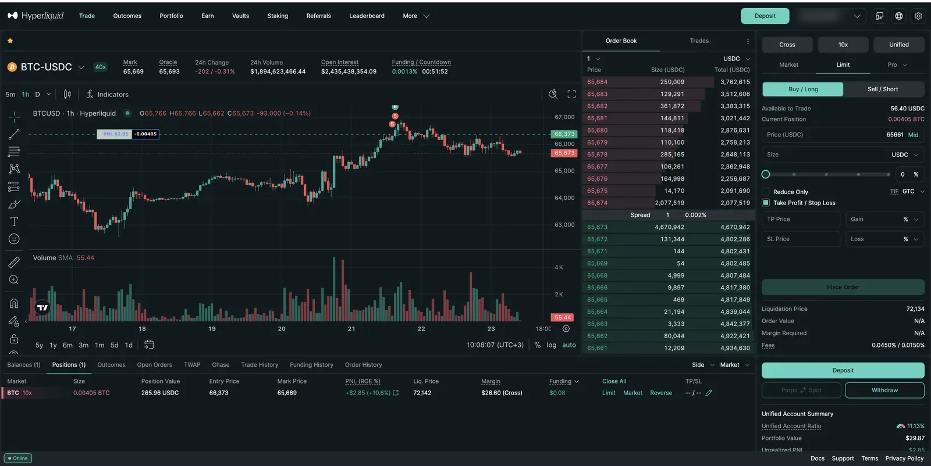This screenshot has width=931, height=466.
Task: Select the crosshair cursor tool
Action: tap(14, 117)
